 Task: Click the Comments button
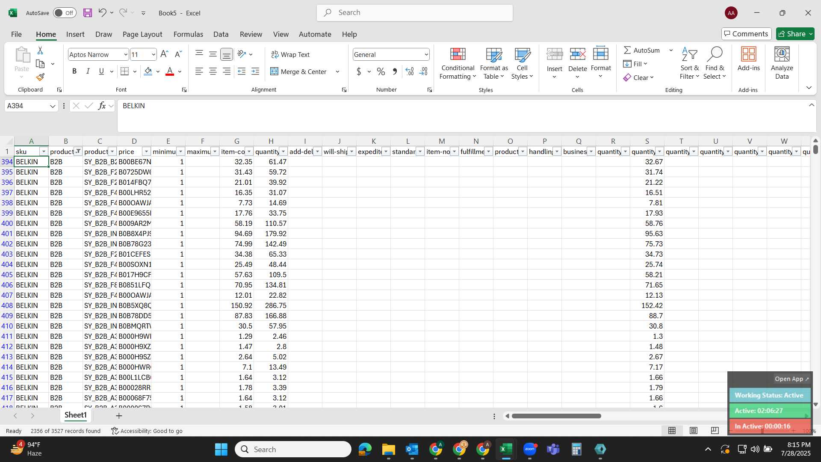coord(746,34)
